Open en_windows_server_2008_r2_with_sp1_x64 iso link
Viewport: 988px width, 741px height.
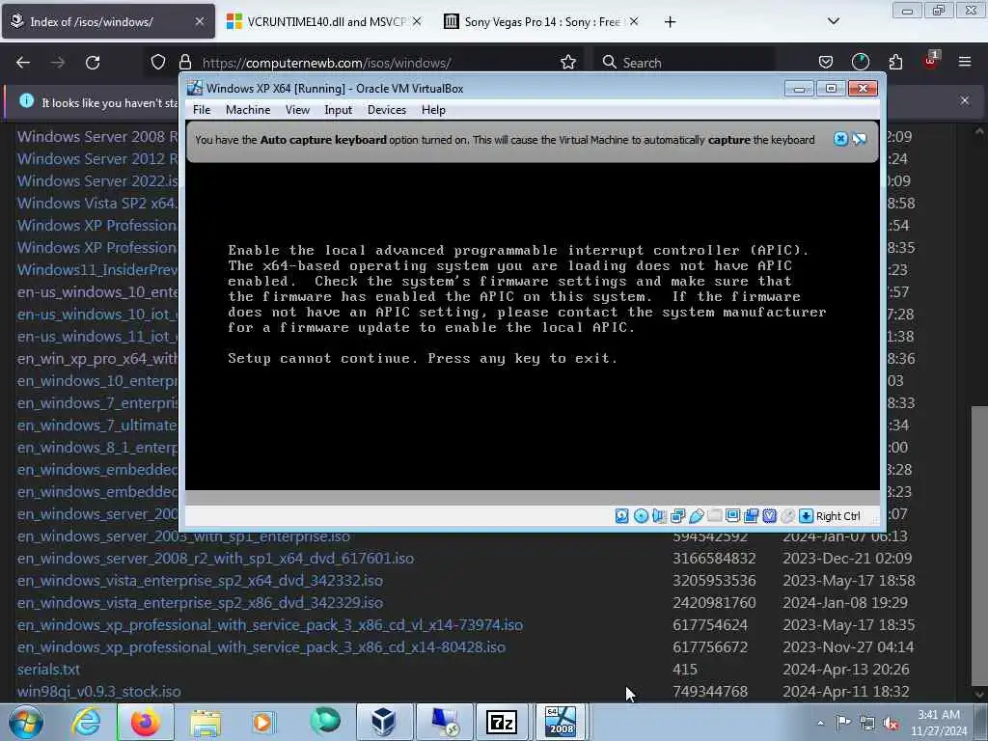[x=215, y=559]
